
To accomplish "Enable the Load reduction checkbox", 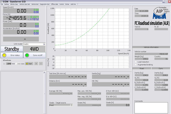I will (135, 62).
